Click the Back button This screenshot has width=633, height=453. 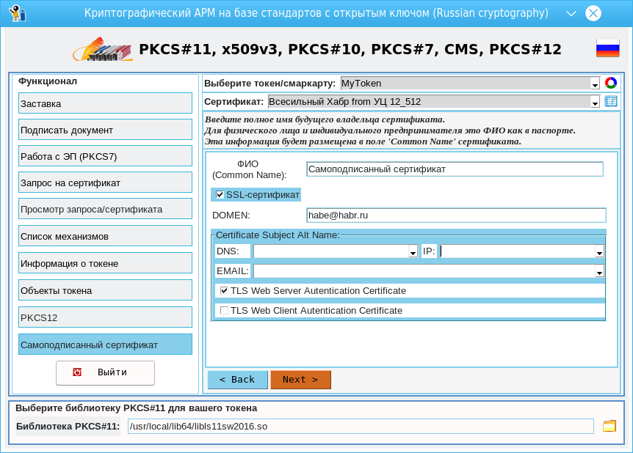238,380
